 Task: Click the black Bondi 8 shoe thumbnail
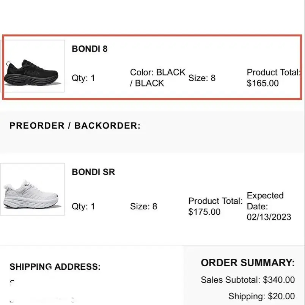point(33,66)
